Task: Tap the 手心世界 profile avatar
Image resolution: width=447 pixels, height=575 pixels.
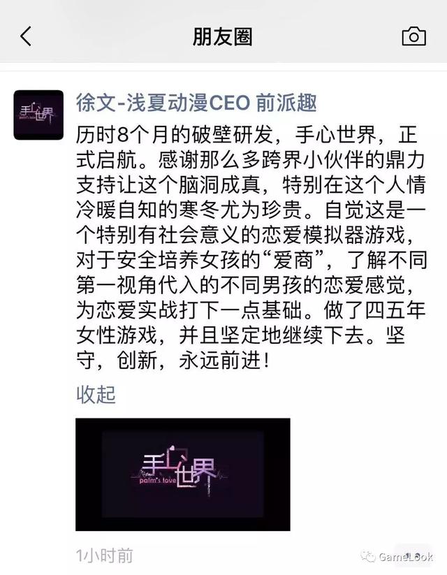Action: (38, 115)
